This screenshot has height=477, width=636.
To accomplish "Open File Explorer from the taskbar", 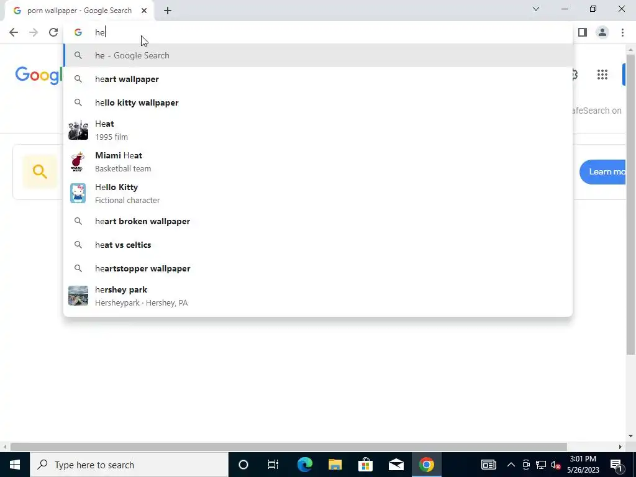I will (x=335, y=465).
